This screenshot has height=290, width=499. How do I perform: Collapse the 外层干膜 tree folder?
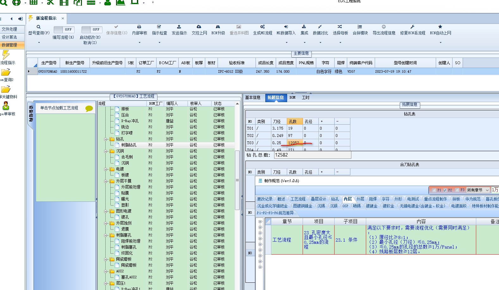[106, 181]
